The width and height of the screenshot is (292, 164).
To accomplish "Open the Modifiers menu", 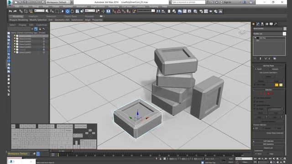I will 68,6.
